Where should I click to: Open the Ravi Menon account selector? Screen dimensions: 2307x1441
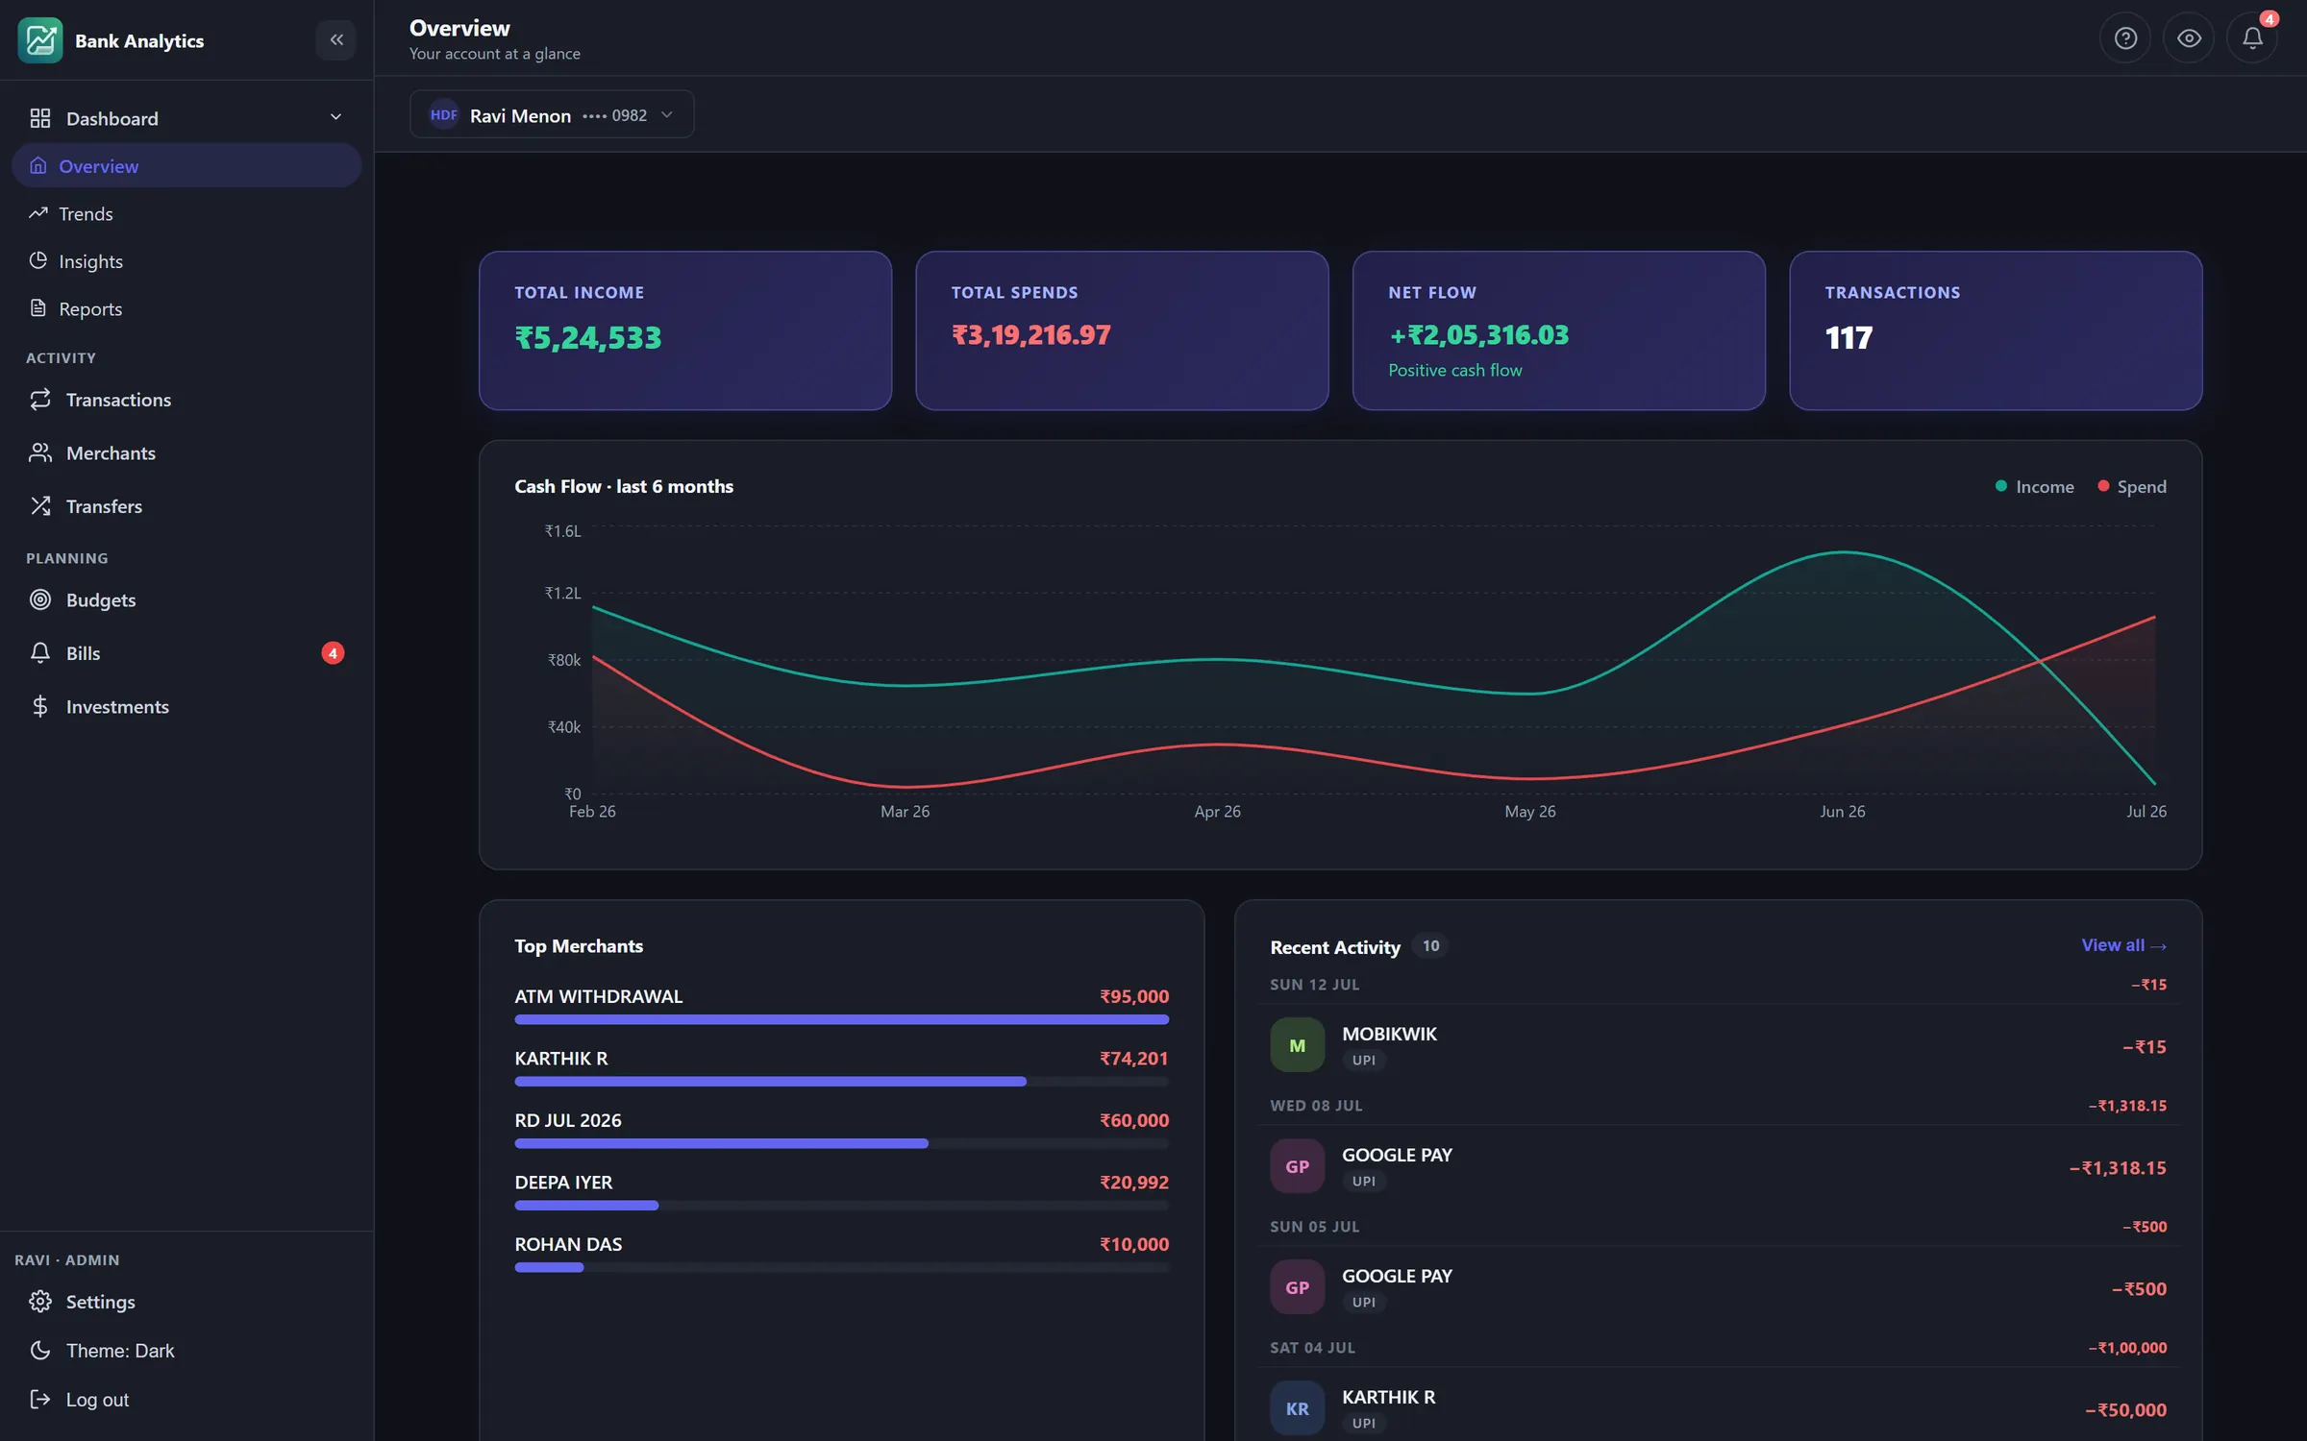point(552,114)
